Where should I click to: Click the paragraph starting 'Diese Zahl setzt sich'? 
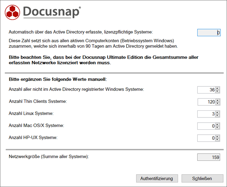tap(93, 43)
